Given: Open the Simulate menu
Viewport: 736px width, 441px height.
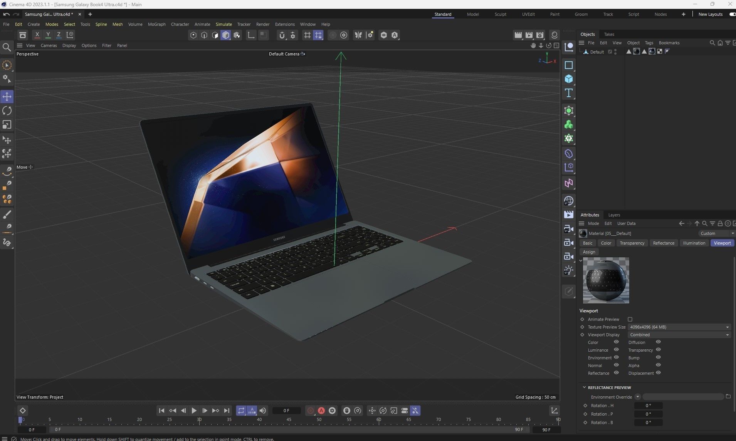Looking at the screenshot, I should coord(223,24).
